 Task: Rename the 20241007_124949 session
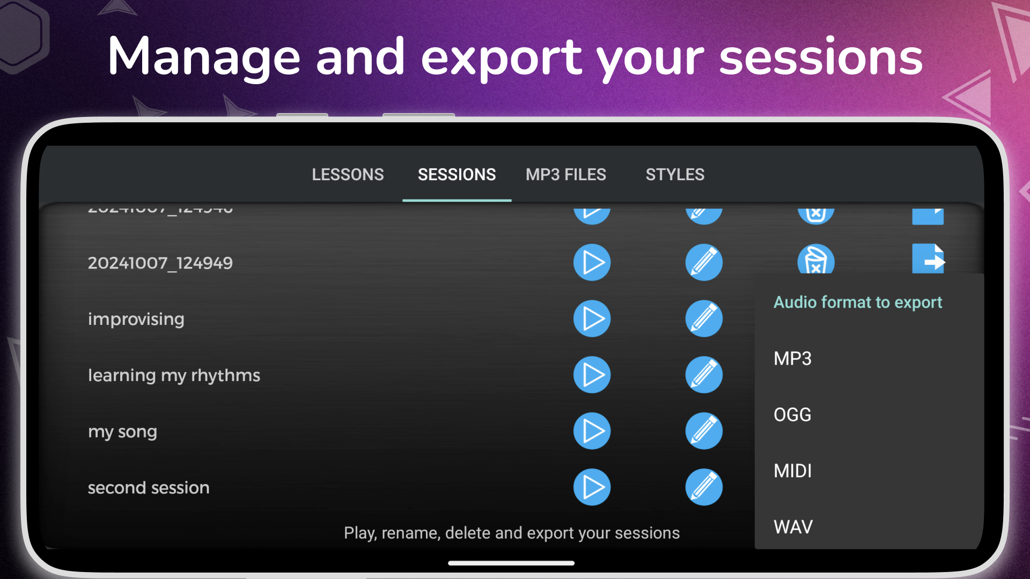tap(703, 263)
